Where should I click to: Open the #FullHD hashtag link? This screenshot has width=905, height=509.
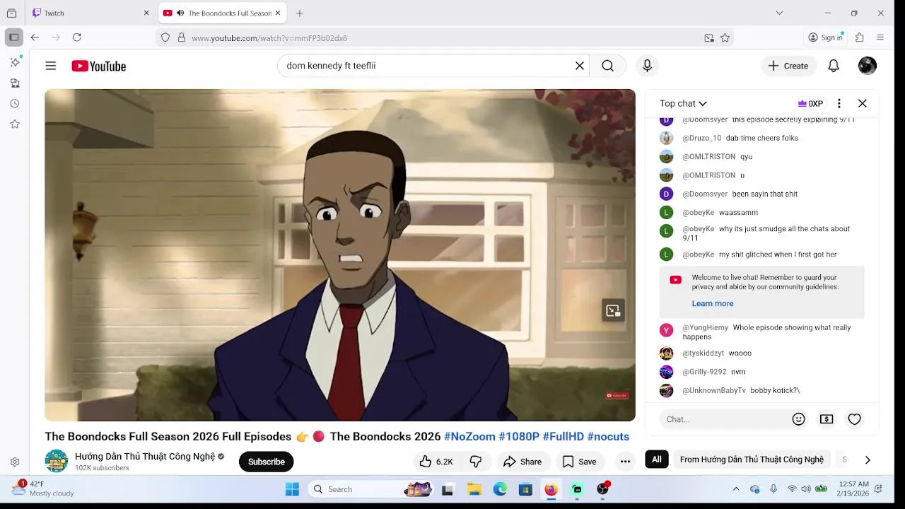point(564,436)
